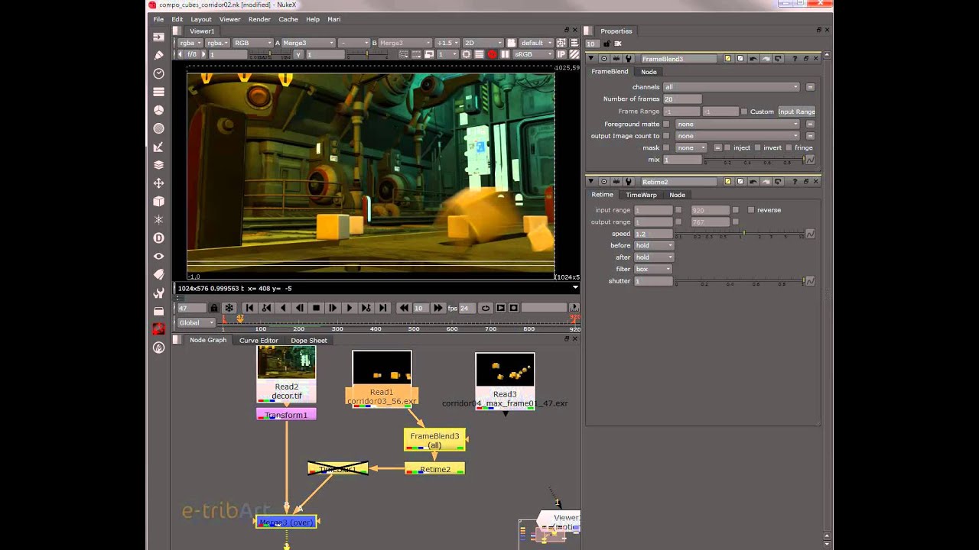Click the Input Range button
This screenshot has height=550, width=979.
coord(797,112)
